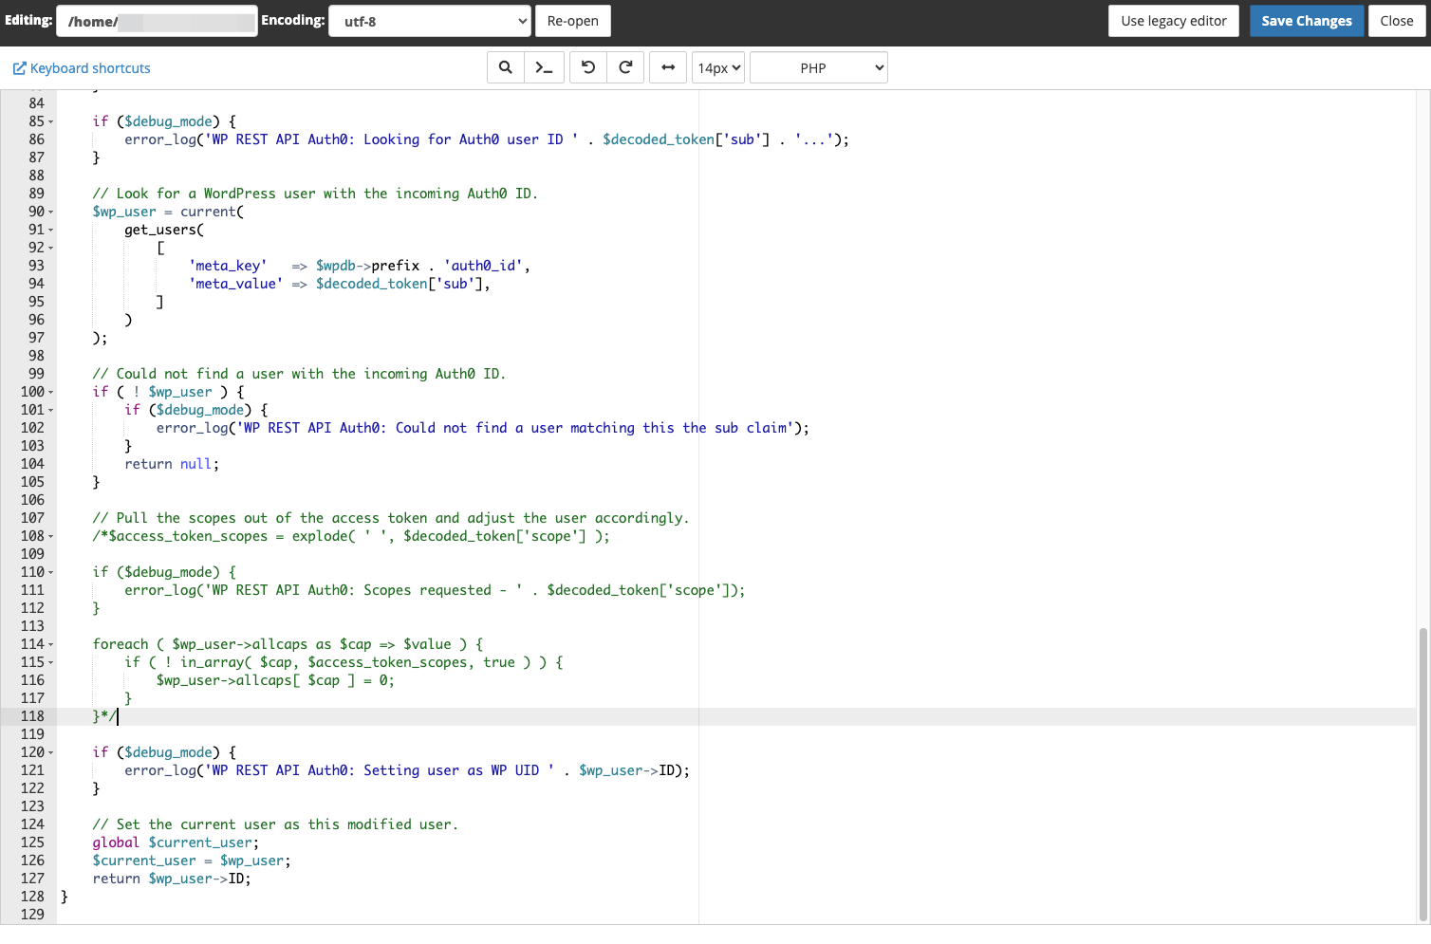
Task: Click 'return $wp_user->ID;' on line 127
Action: pos(172,879)
